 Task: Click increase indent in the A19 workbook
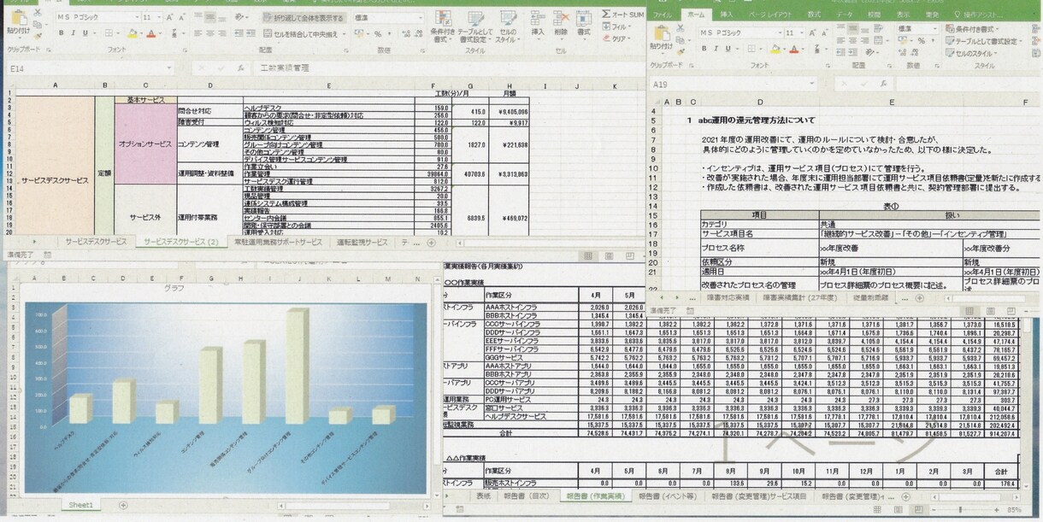pos(852,51)
